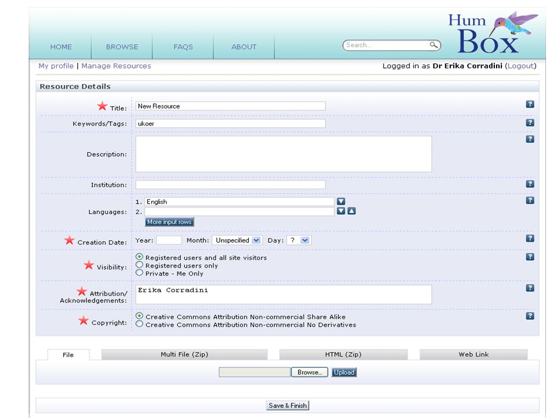Click the My profile link
This screenshot has height=418, width=557.
[56, 66]
